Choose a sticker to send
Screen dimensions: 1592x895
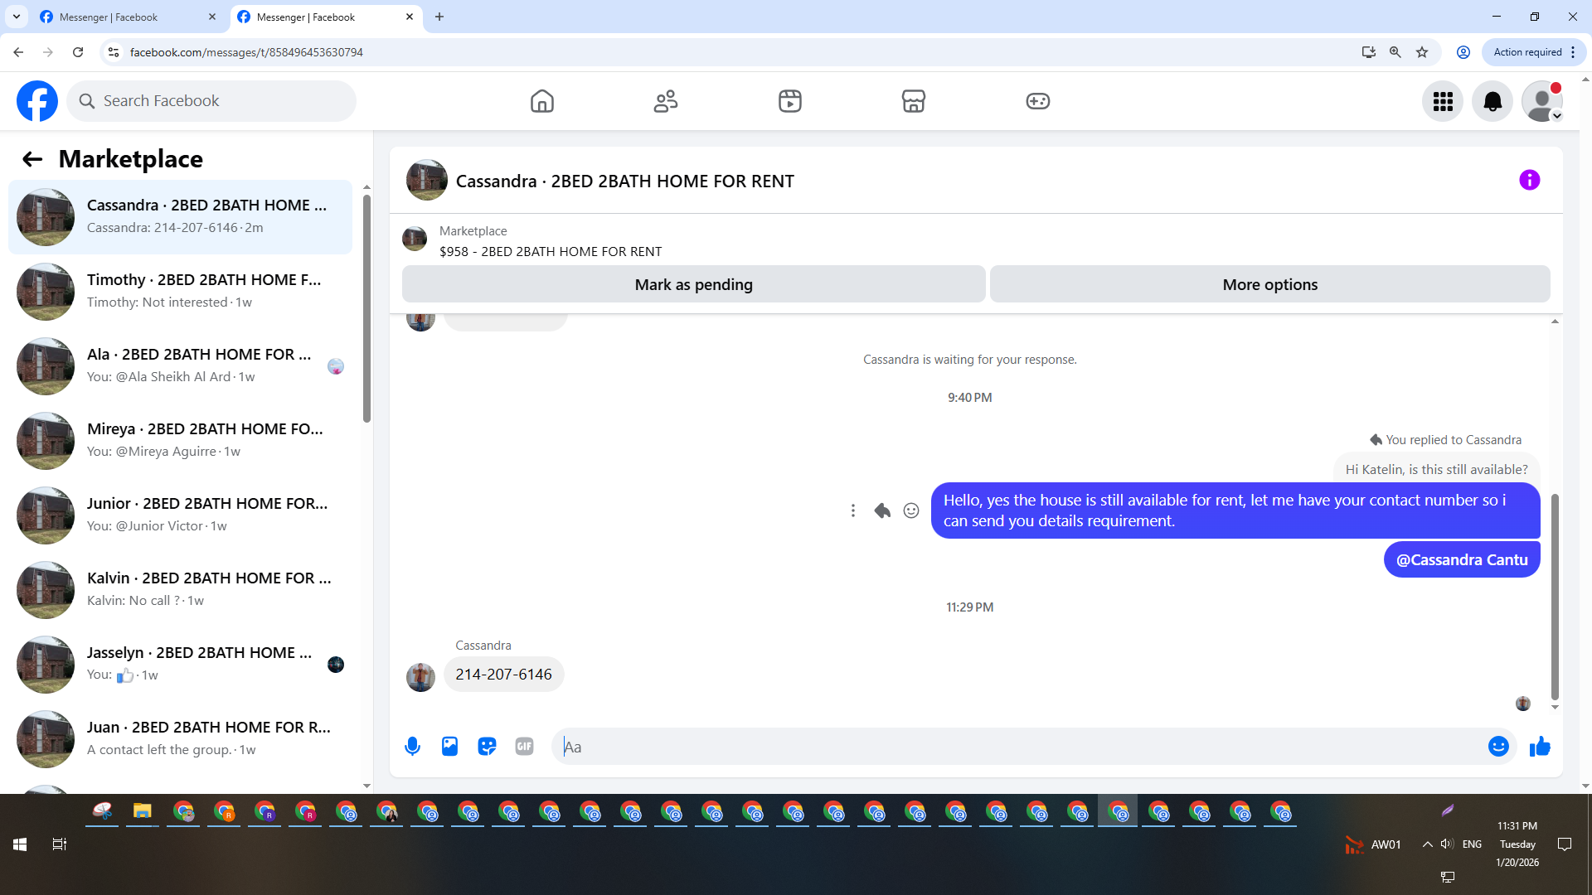(x=487, y=747)
